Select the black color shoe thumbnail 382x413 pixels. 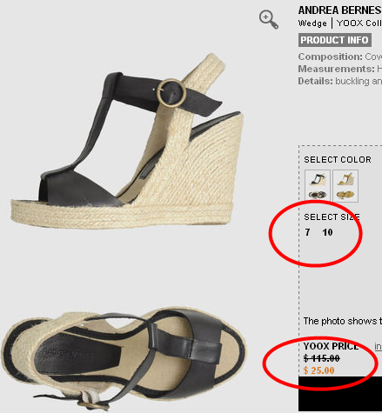(x=318, y=186)
